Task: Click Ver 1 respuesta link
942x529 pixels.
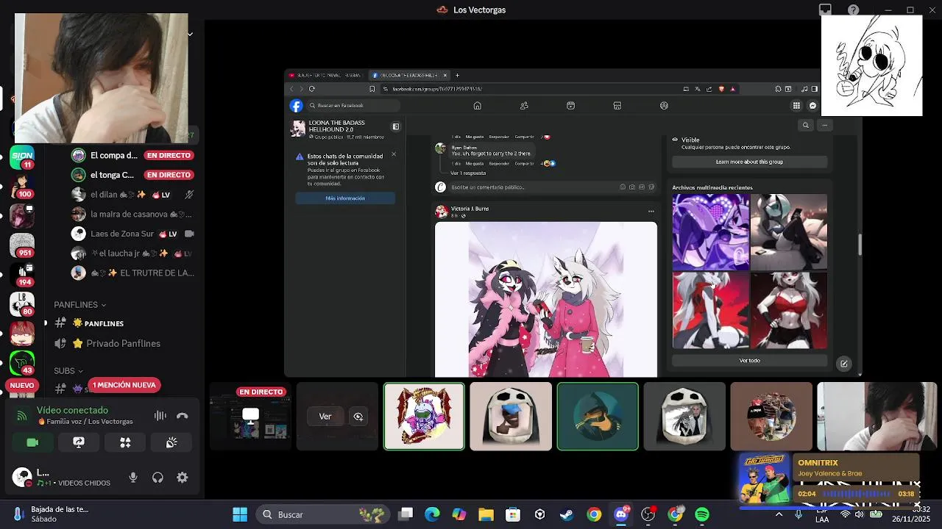Action: tap(468, 173)
